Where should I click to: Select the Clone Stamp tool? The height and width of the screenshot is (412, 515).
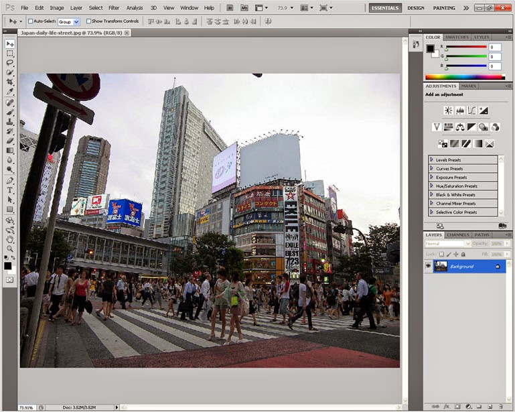[x=10, y=121]
